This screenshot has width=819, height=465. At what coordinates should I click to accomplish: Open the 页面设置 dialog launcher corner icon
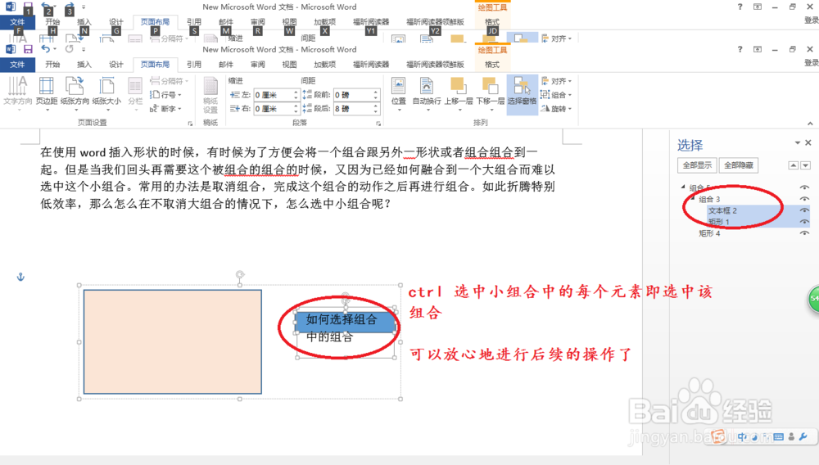click(190, 124)
